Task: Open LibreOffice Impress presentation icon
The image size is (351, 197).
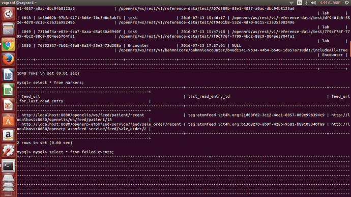Action: pyautogui.click(x=8, y=105)
